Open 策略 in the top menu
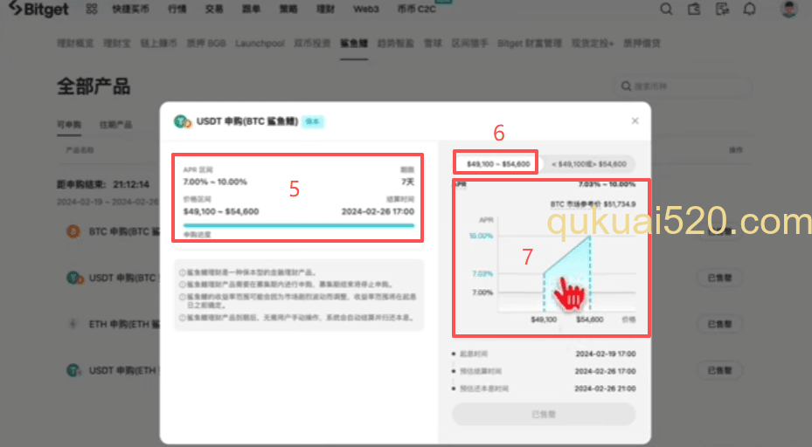Image resolution: width=812 pixels, height=447 pixels. click(288, 9)
